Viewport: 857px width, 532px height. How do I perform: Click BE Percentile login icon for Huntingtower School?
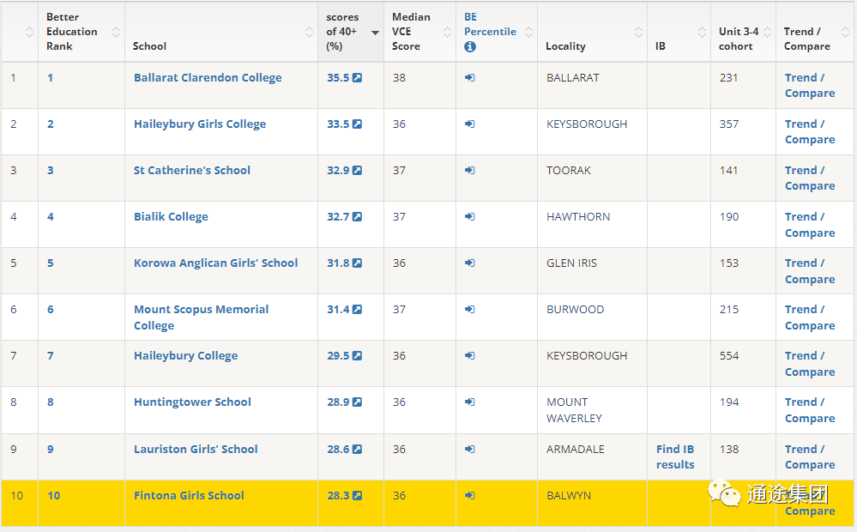tap(469, 402)
